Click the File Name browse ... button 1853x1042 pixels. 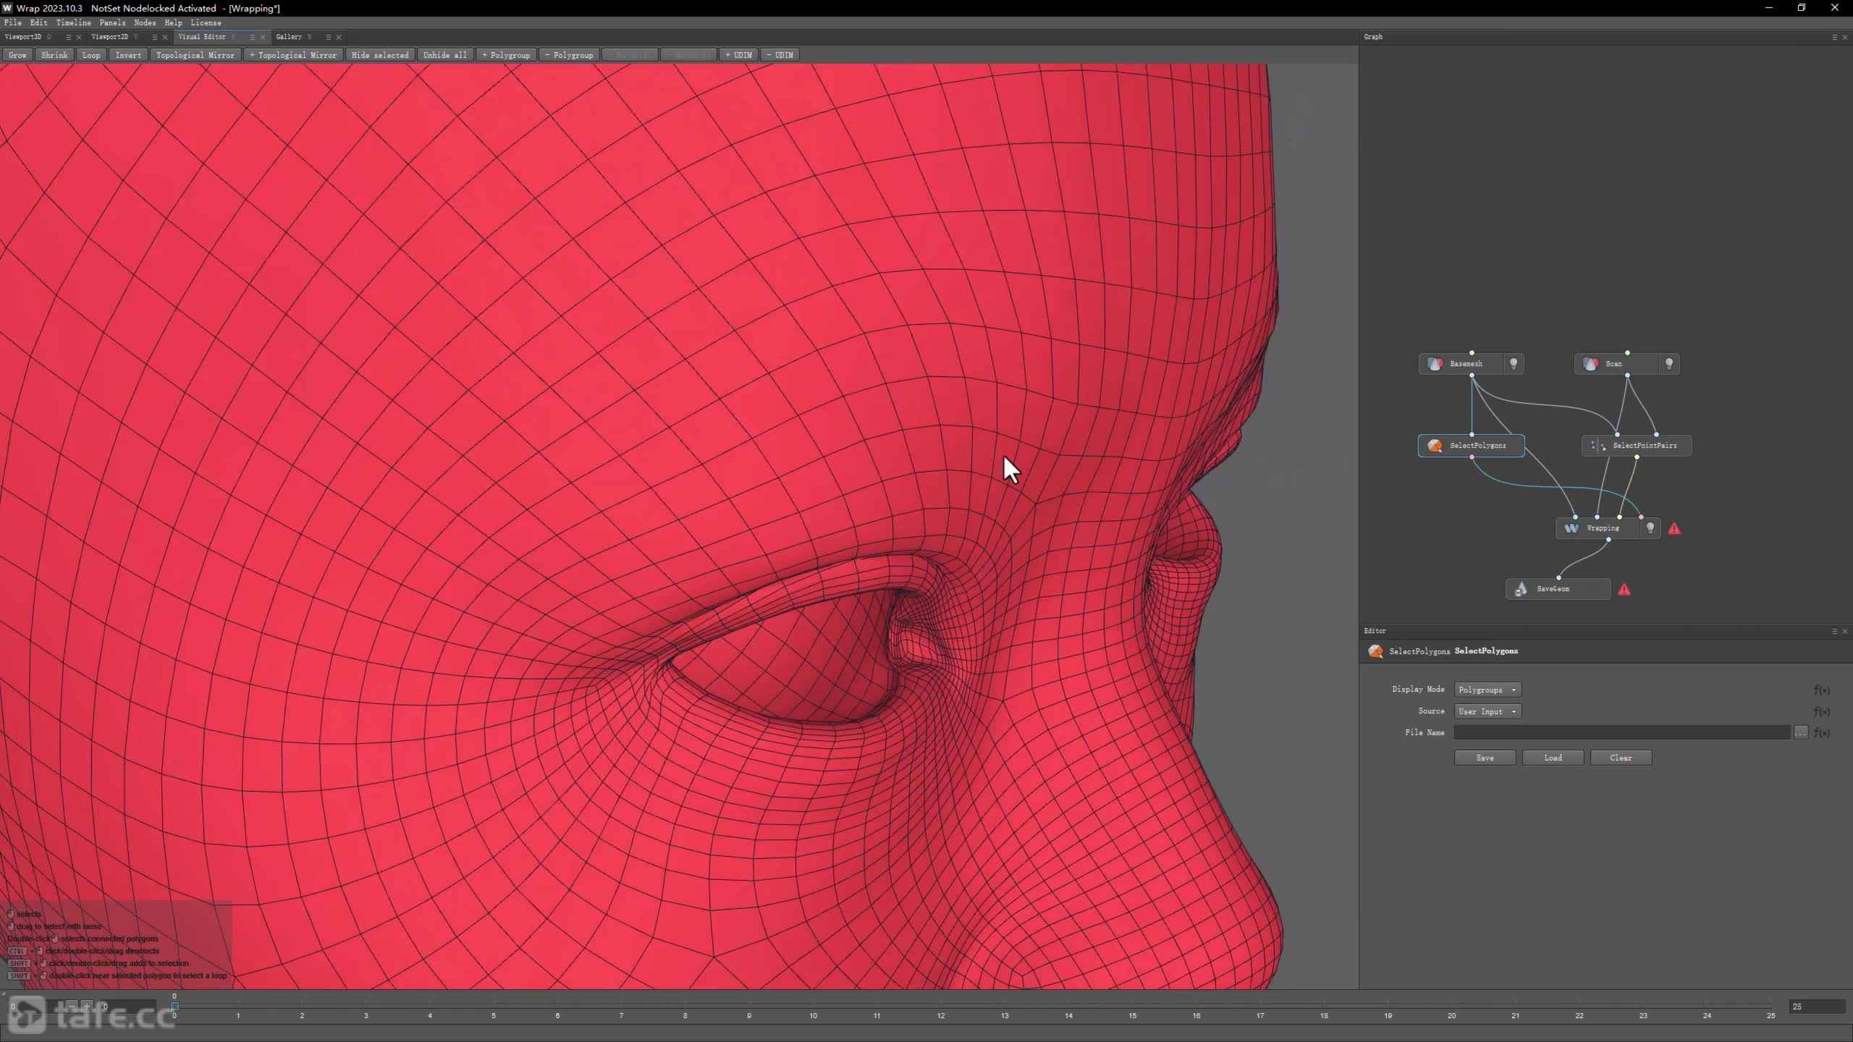click(1801, 733)
